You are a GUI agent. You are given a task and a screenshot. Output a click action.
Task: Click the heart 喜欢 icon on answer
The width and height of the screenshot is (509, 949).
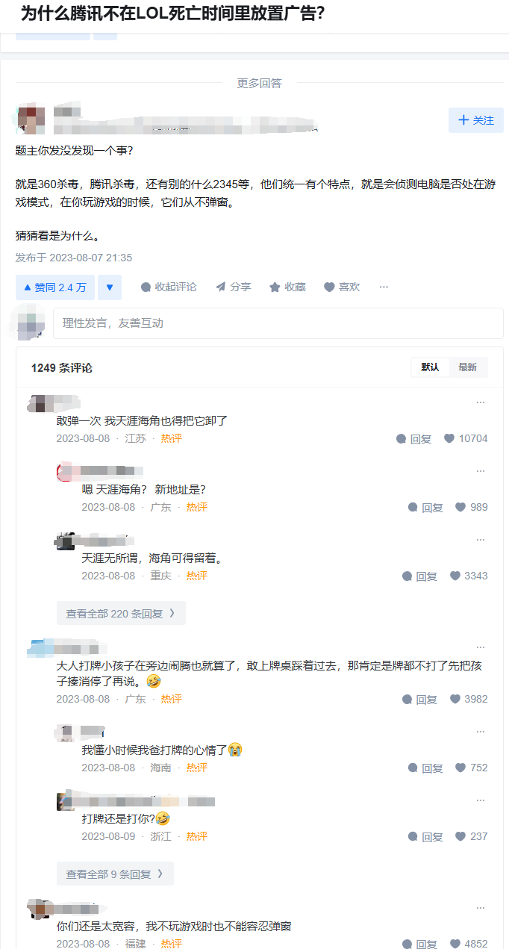(329, 287)
